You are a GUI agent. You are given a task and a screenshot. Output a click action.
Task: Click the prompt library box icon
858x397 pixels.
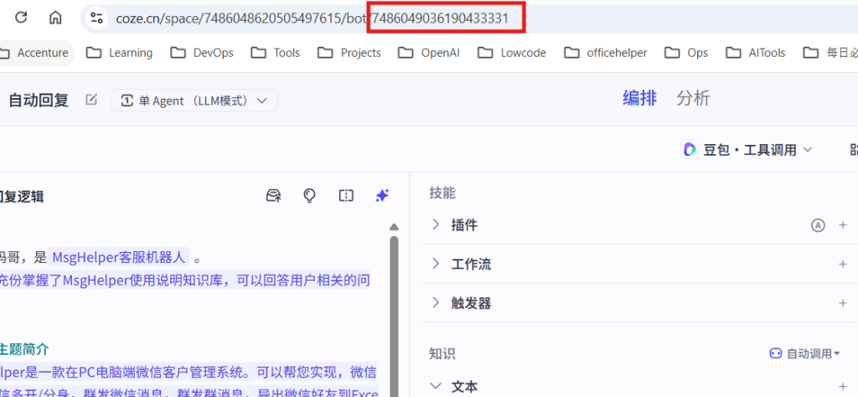pyautogui.click(x=273, y=195)
